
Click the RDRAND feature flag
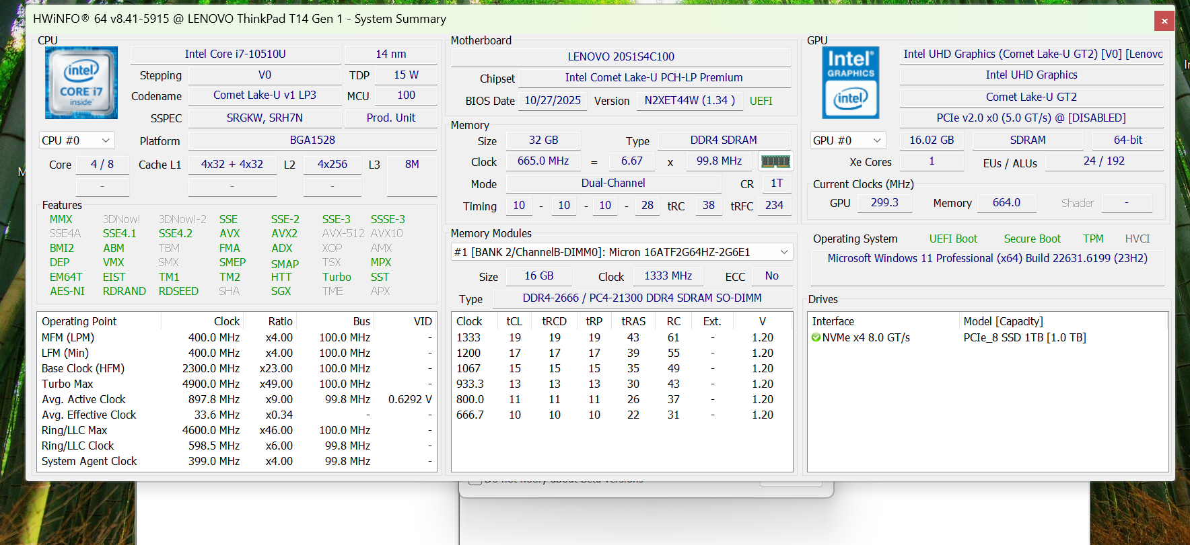(x=125, y=291)
